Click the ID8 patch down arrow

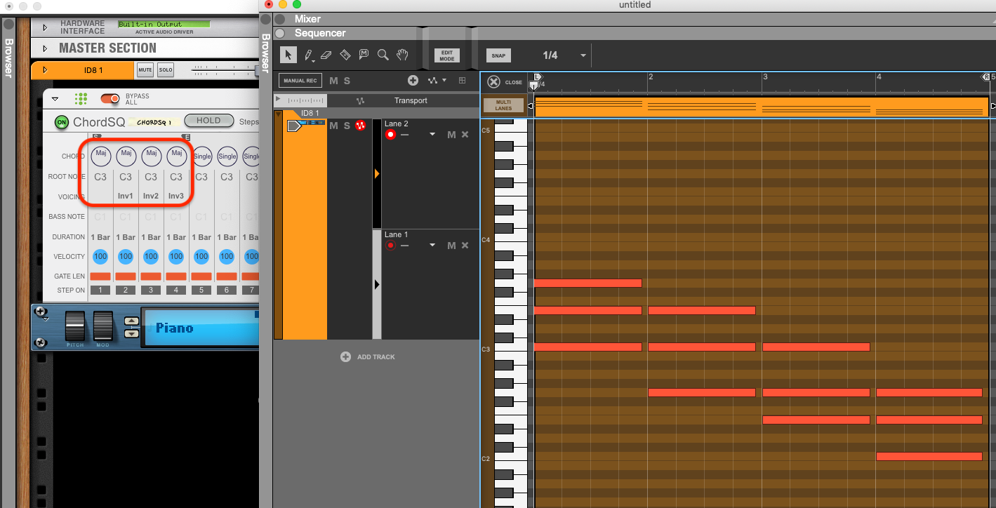coord(131,333)
